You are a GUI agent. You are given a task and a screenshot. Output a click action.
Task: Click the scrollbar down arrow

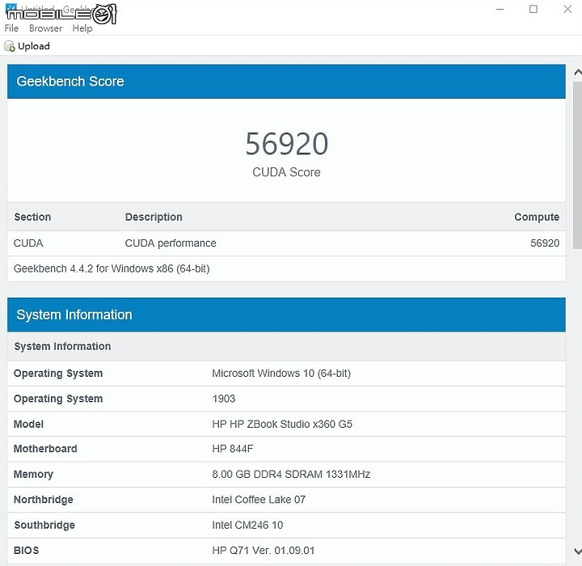tap(577, 551)
